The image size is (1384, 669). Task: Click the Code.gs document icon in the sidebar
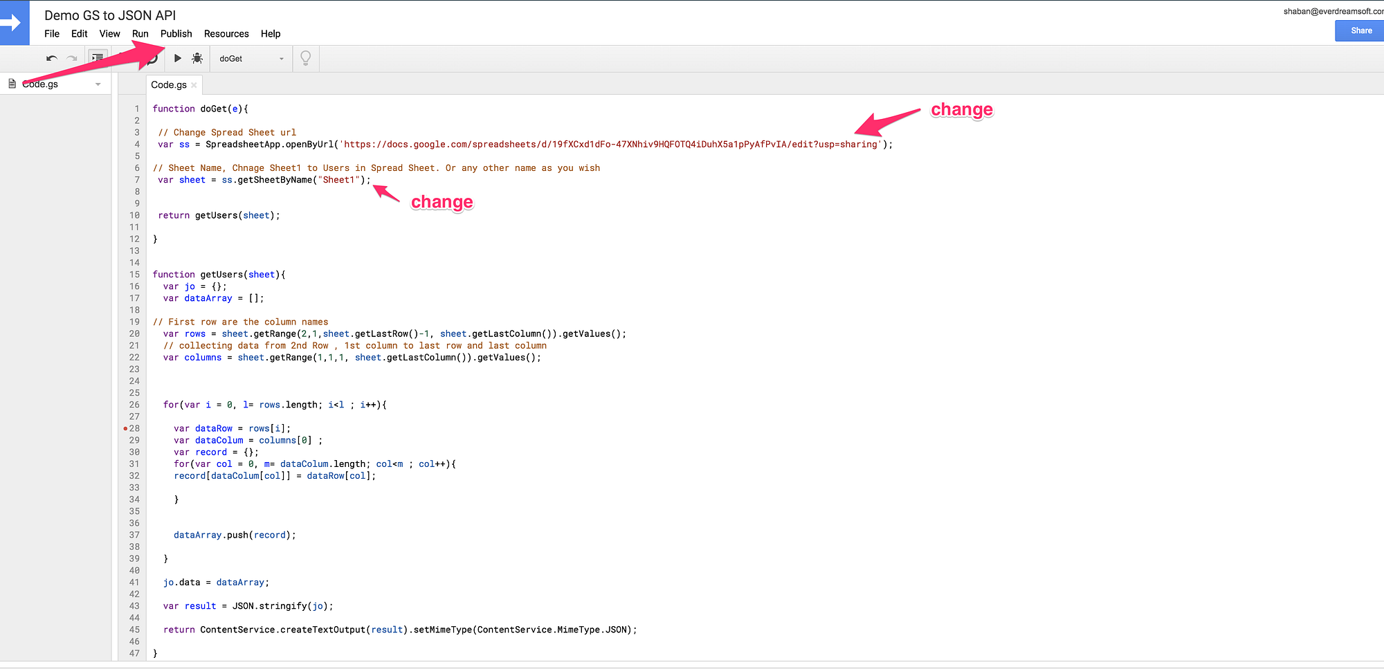pos(12,83)
